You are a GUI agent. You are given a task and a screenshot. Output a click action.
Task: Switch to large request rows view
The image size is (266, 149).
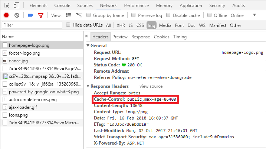tap(68, 15)
